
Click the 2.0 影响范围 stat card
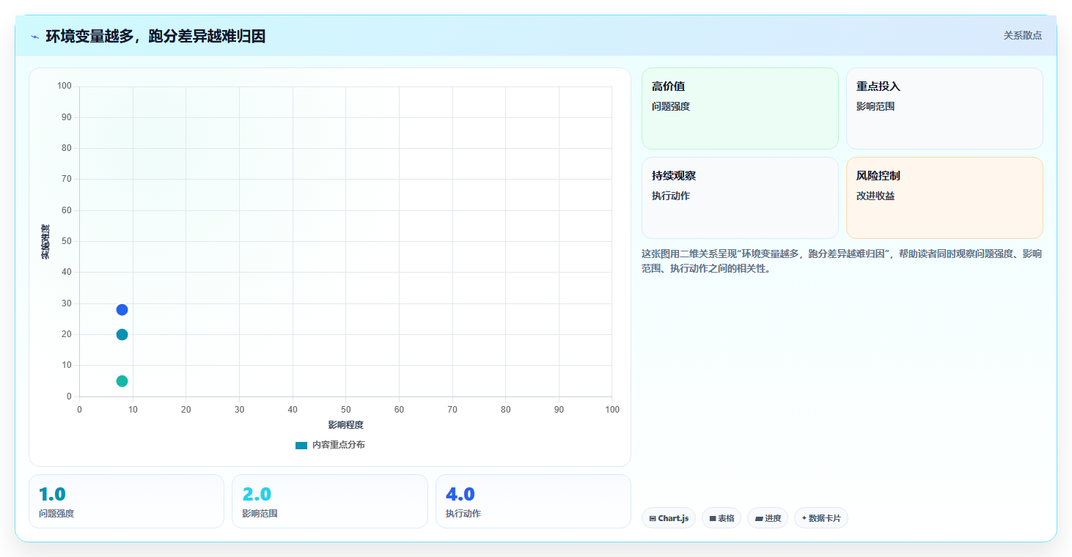click(330, 501)
